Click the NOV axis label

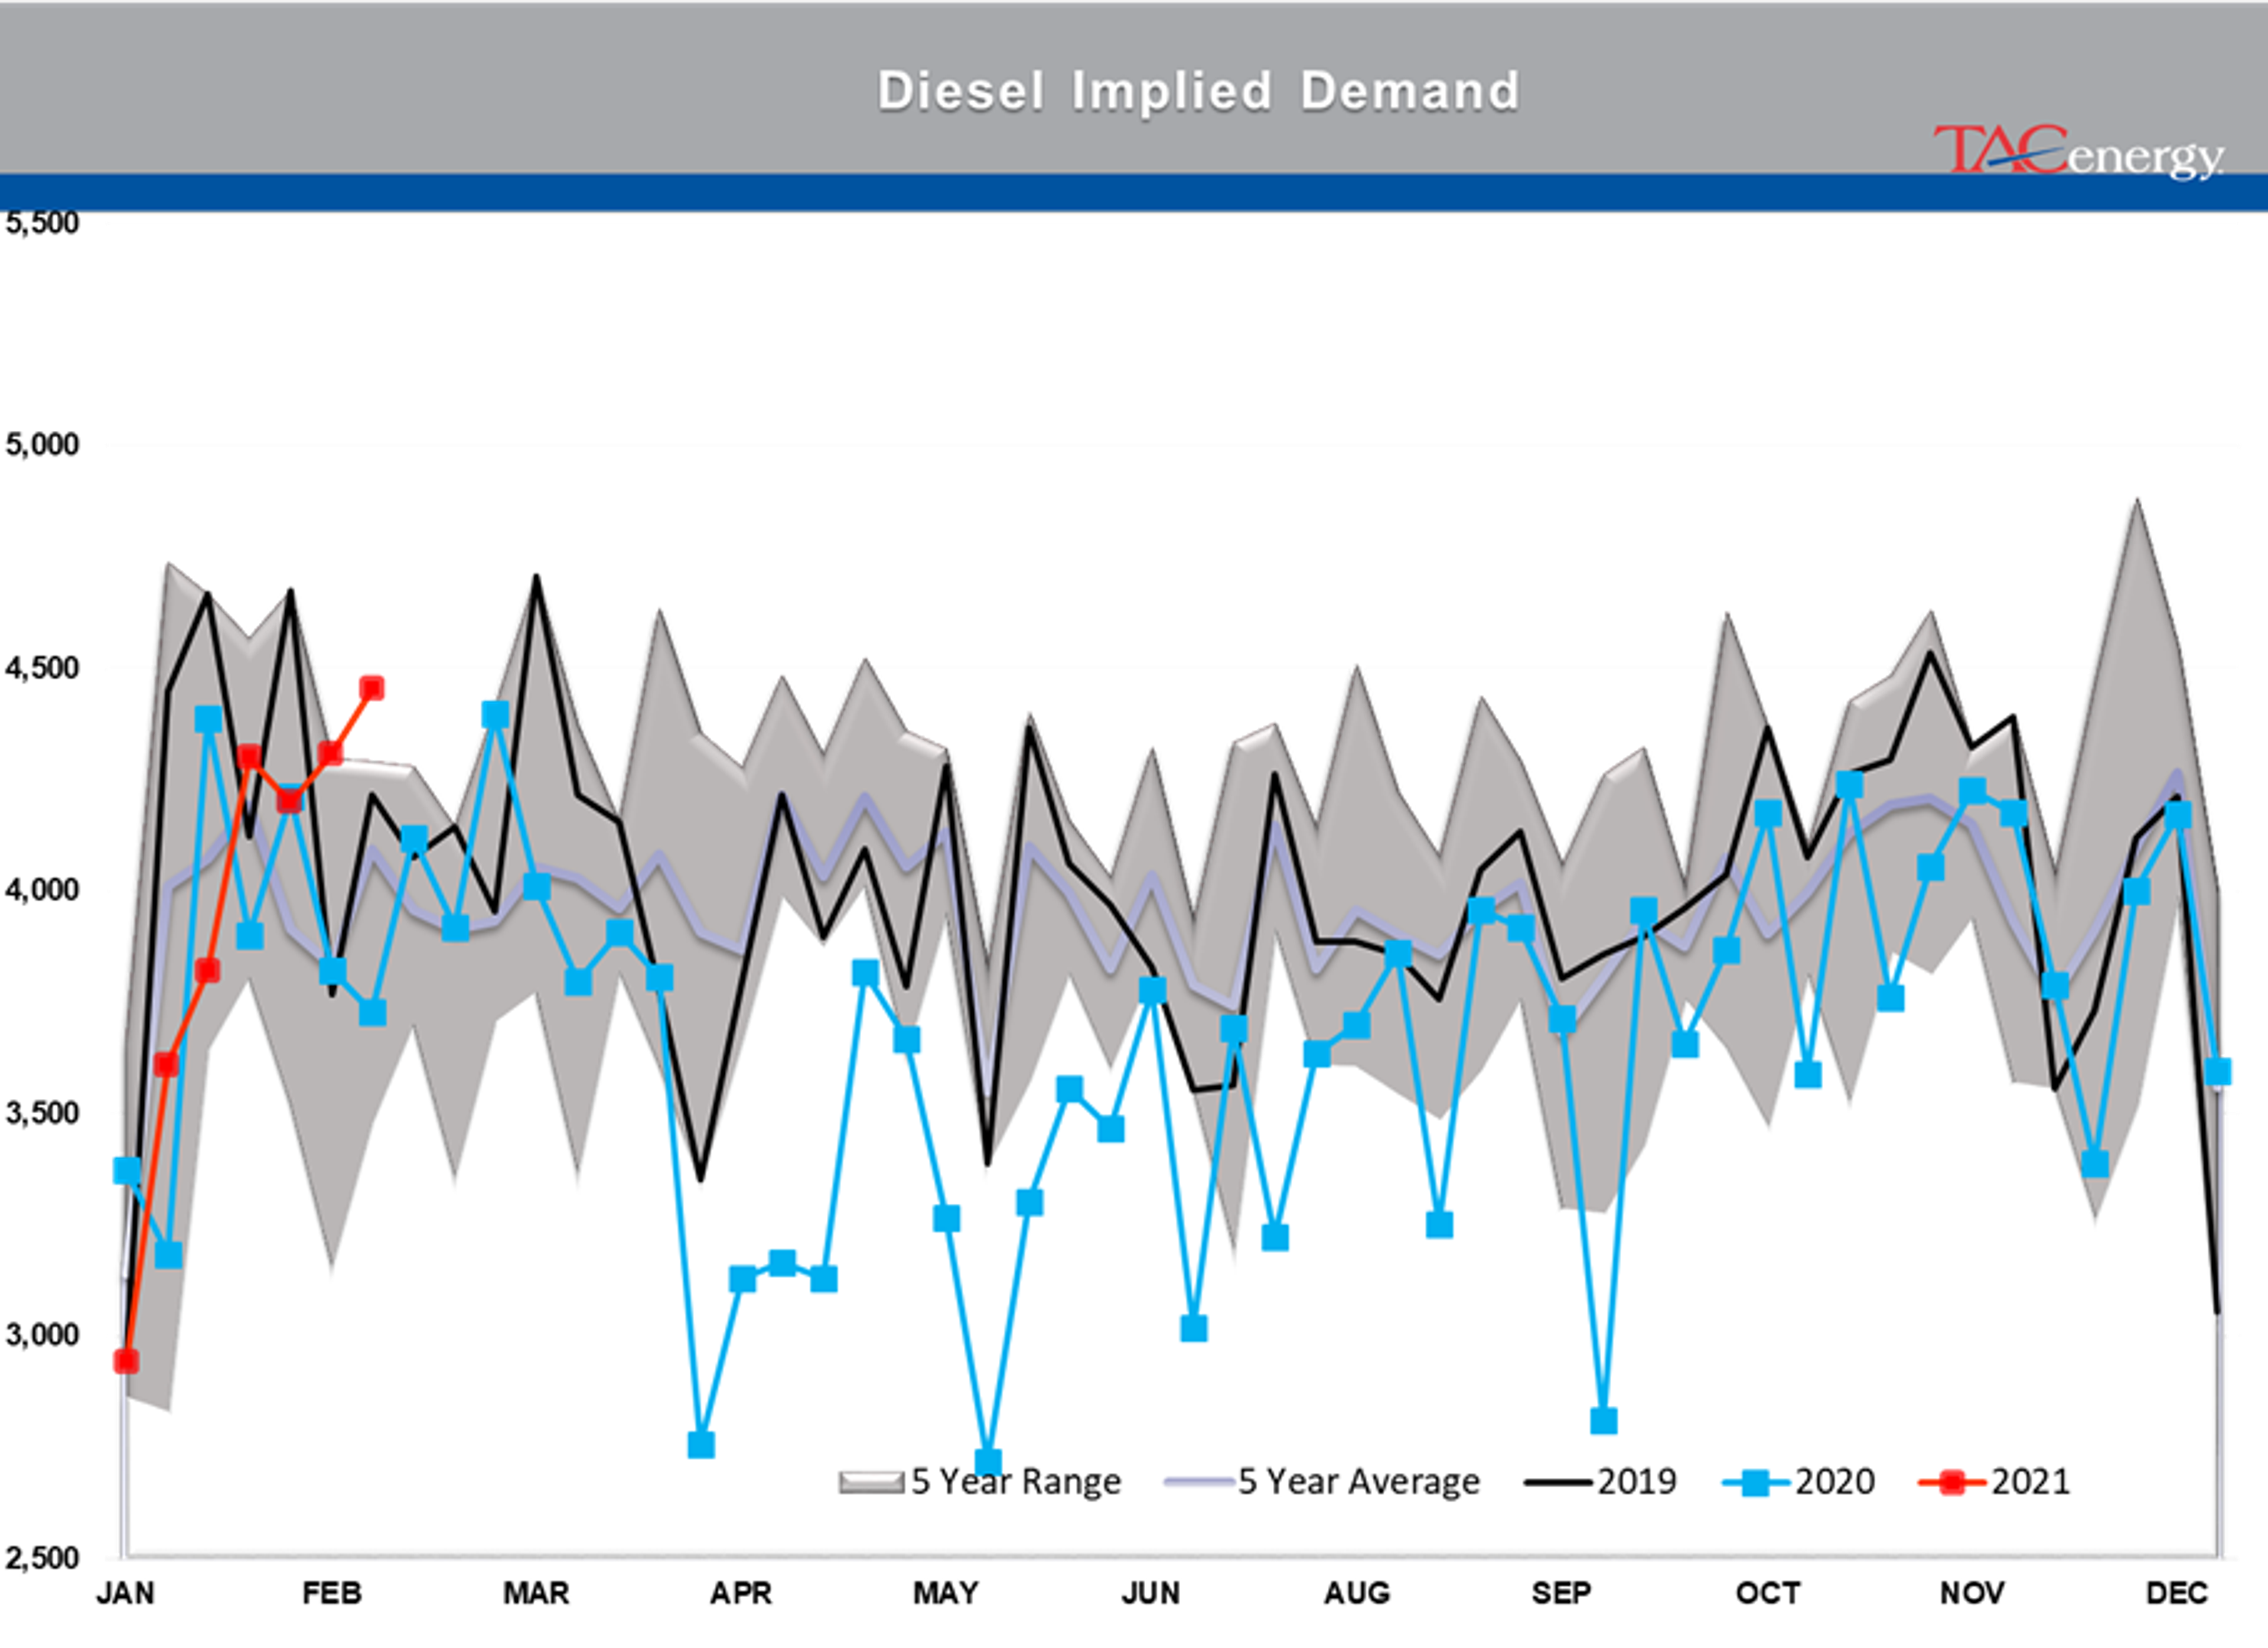coord(1972,1594)
